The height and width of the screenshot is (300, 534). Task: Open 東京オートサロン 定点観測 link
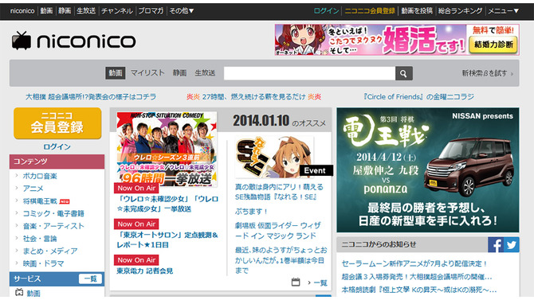click(x=167, y=240)
